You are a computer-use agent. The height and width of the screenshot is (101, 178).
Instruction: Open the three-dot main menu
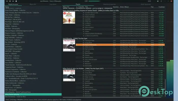click(161, 1)
